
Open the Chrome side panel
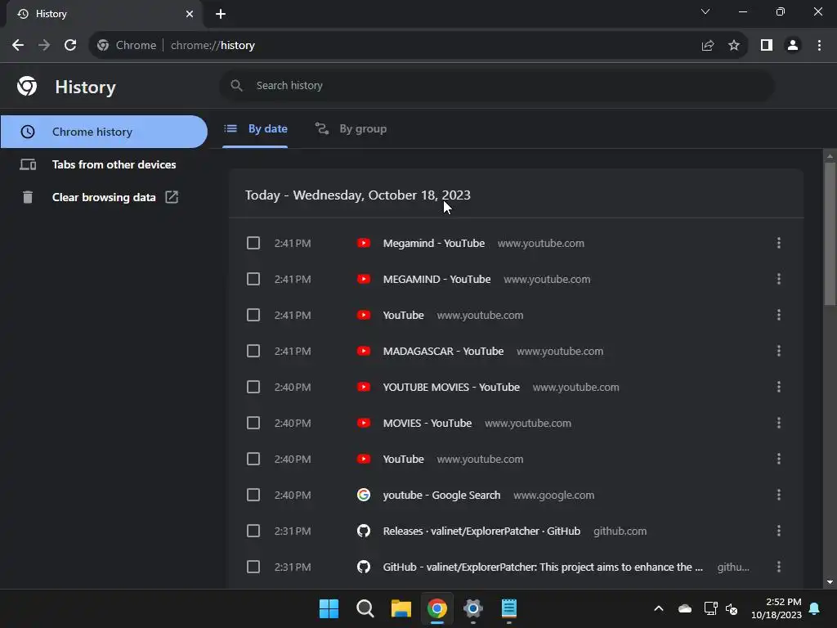tap(767, 46)
